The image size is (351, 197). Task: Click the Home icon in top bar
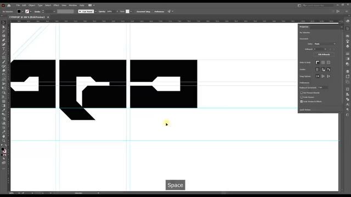9,5
